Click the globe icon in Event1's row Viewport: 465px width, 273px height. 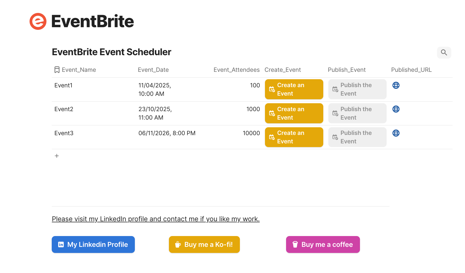point(396,85)
